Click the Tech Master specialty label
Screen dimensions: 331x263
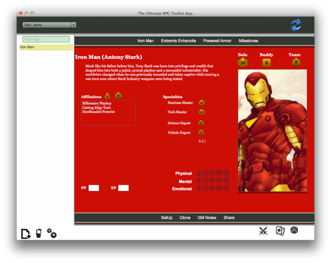click(177, 112)
